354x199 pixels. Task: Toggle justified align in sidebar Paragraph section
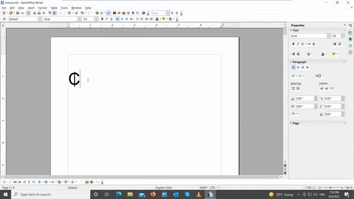point(308,67)
